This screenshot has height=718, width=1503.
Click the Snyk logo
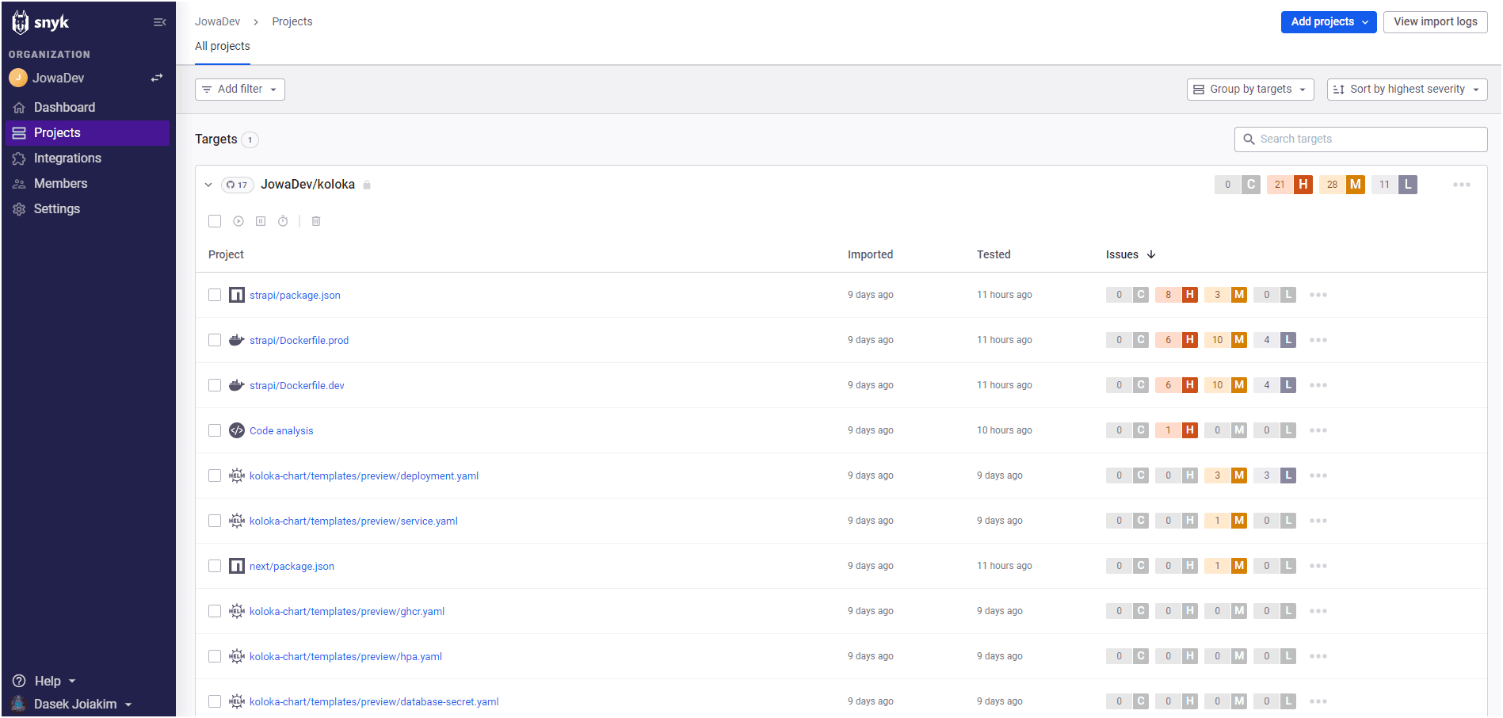tap(40, 22)
